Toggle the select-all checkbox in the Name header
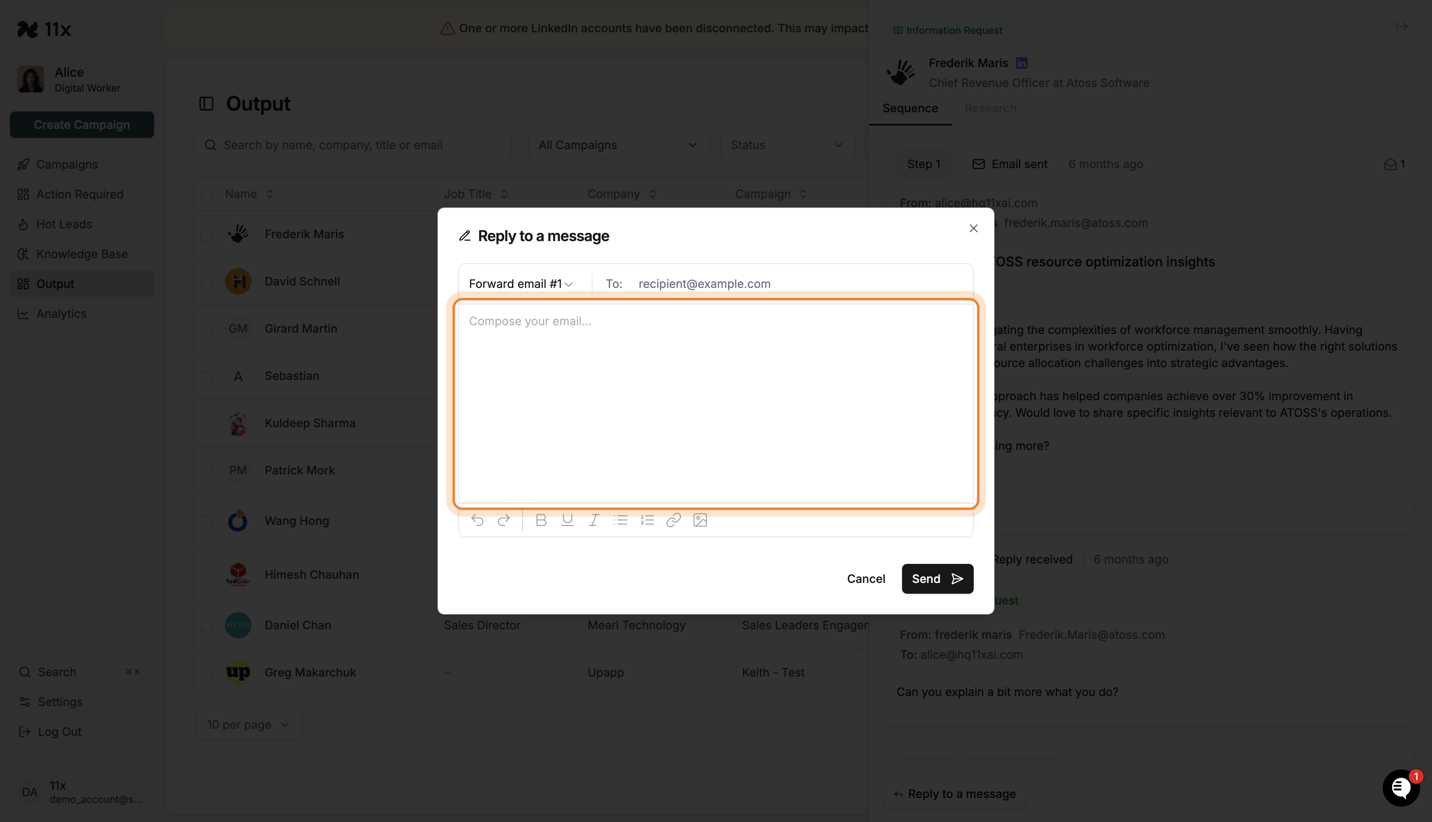 tap(207, 193)
